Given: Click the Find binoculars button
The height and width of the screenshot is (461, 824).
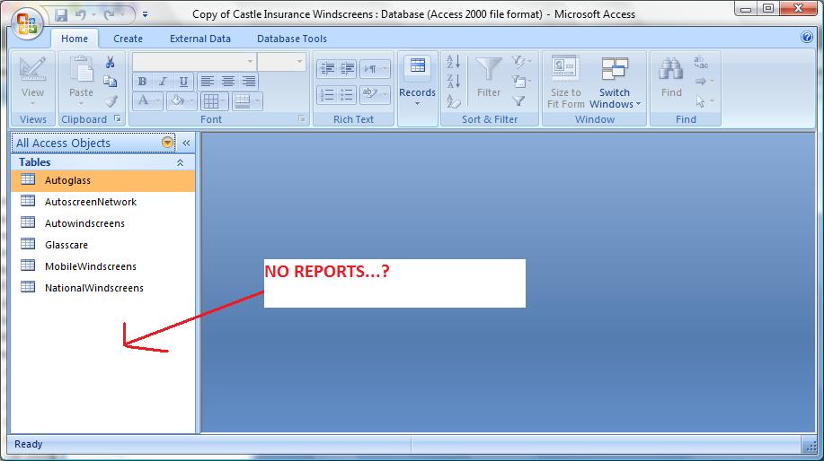Looking at the screenshot, I should click(671, 79).
